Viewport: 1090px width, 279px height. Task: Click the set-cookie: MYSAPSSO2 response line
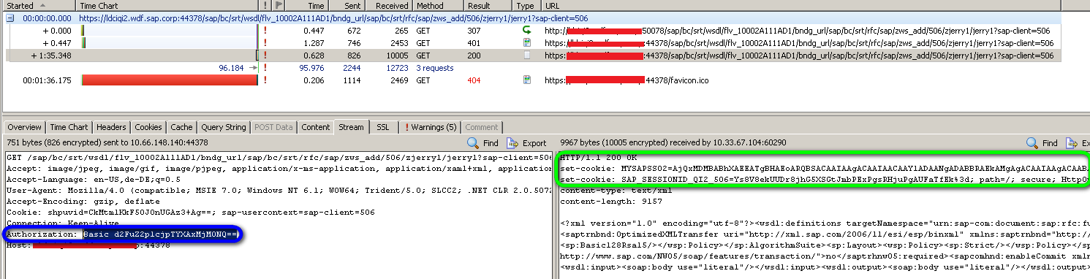tap(824, 168)
